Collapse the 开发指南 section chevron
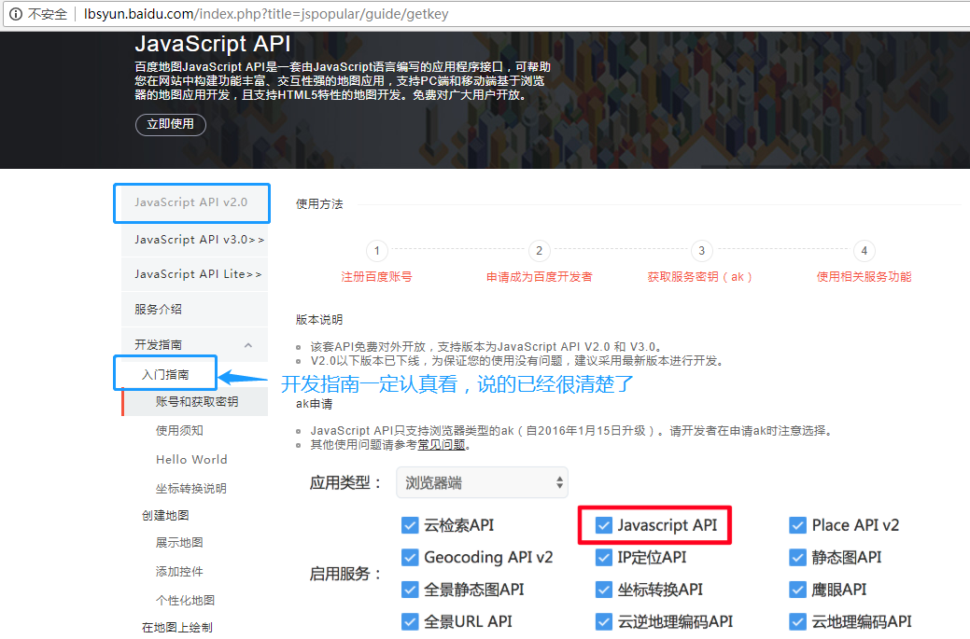 [x=248, y=345]
